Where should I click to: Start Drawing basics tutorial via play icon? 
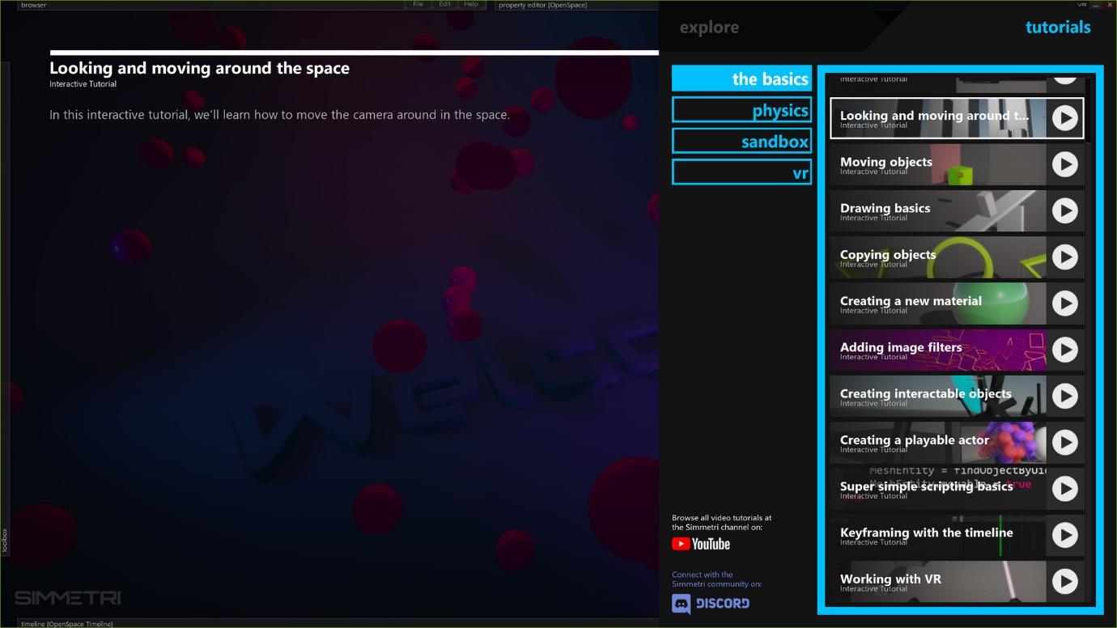1064,210
